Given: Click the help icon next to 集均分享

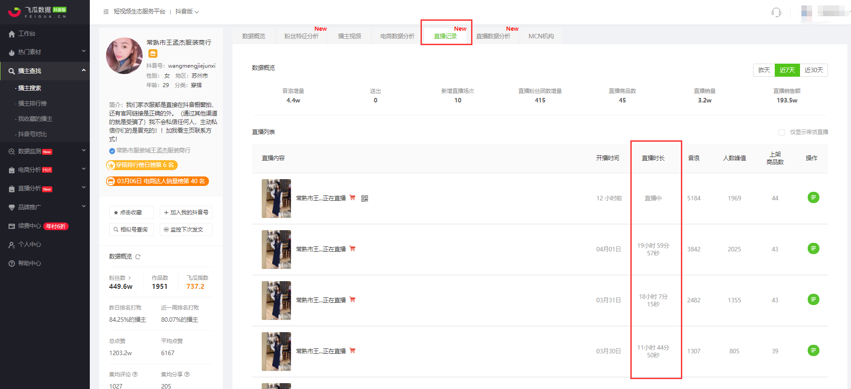Looking at the screenshot, I should pyautogui.click(x=187, y=375).
